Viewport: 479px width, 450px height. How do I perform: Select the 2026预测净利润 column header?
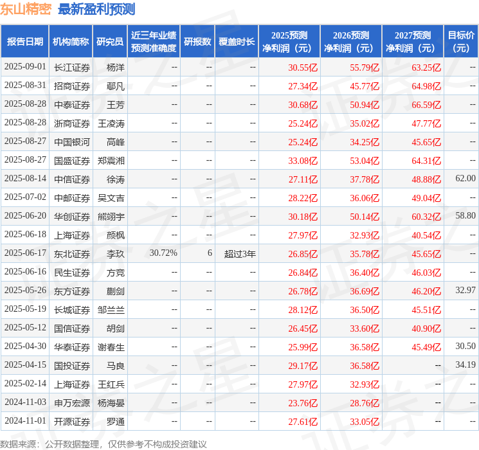coord(351,42)
